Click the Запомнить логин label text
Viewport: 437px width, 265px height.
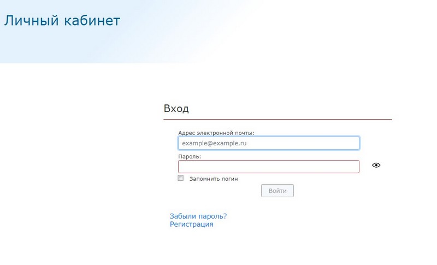214,179
